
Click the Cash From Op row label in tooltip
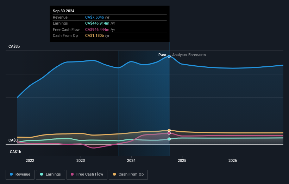65,36
